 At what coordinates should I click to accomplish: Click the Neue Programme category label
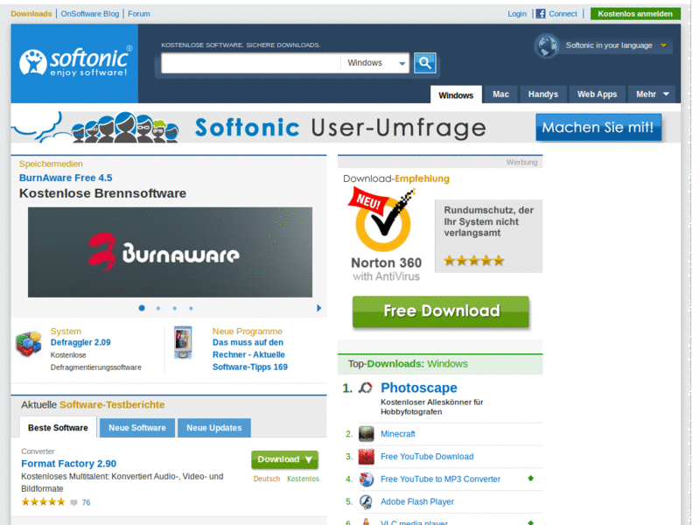[x=248, y=332]
